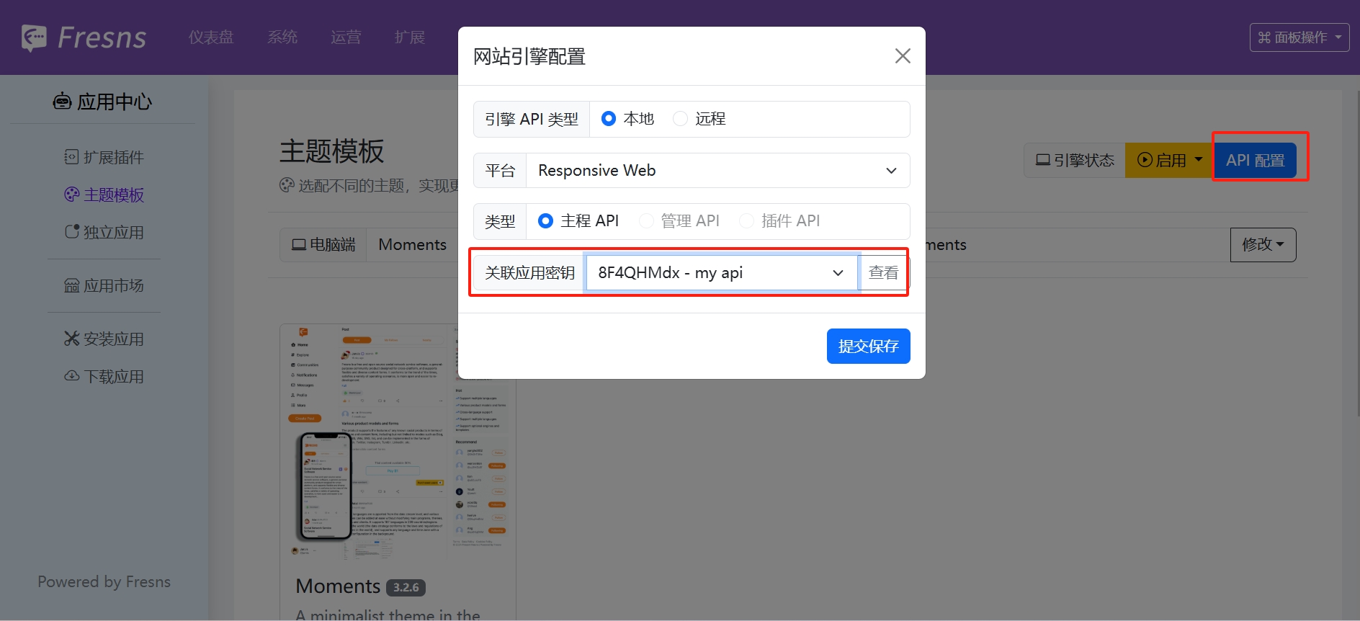Click the 安装应用 tools icon
Image resolution: width=1360 pixels, height=621 pixels.
pos(71,339)
